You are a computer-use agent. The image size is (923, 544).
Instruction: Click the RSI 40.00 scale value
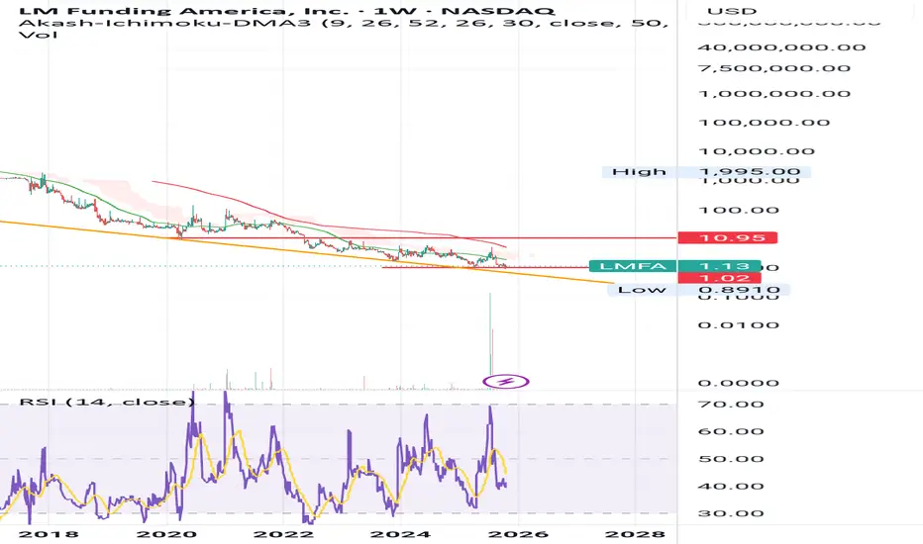click(731, 486)
